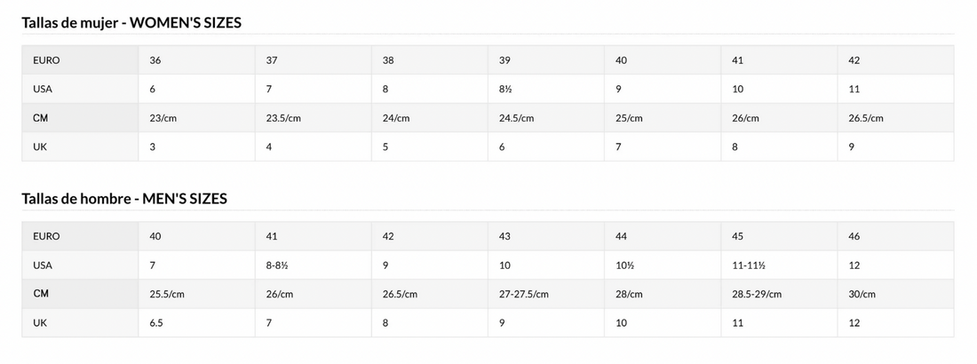
Task: Click the USA row label in women's table
Action: click(x=43, y=89)
